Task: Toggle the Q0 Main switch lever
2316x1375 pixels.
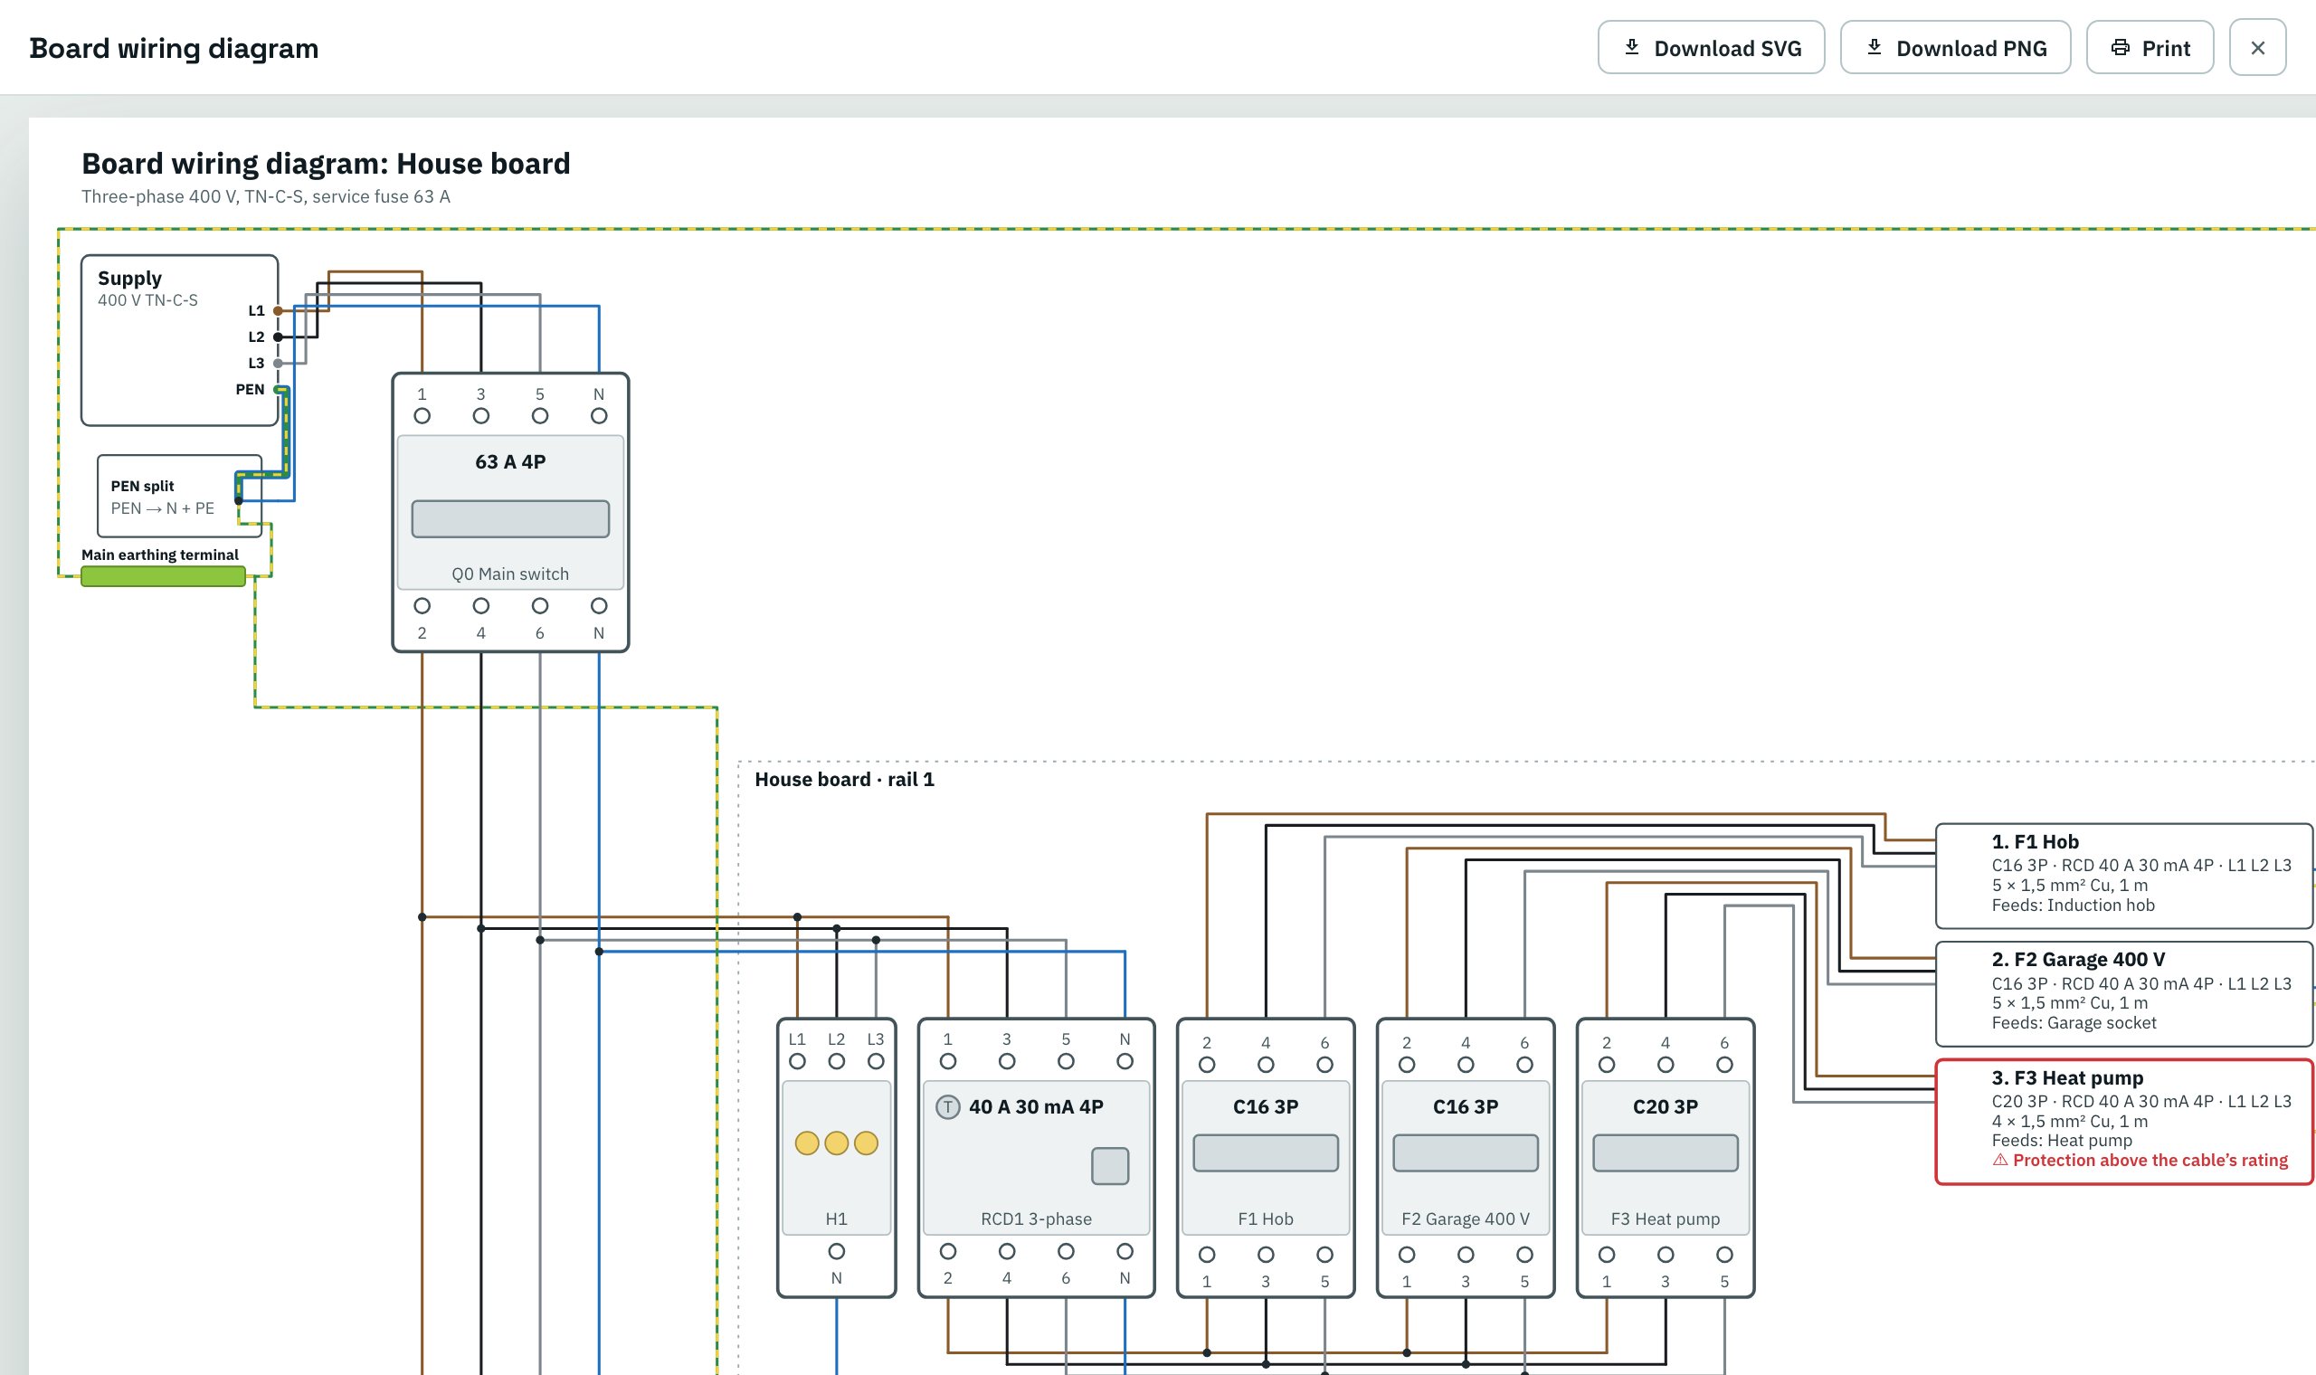Action: [510, 518]
